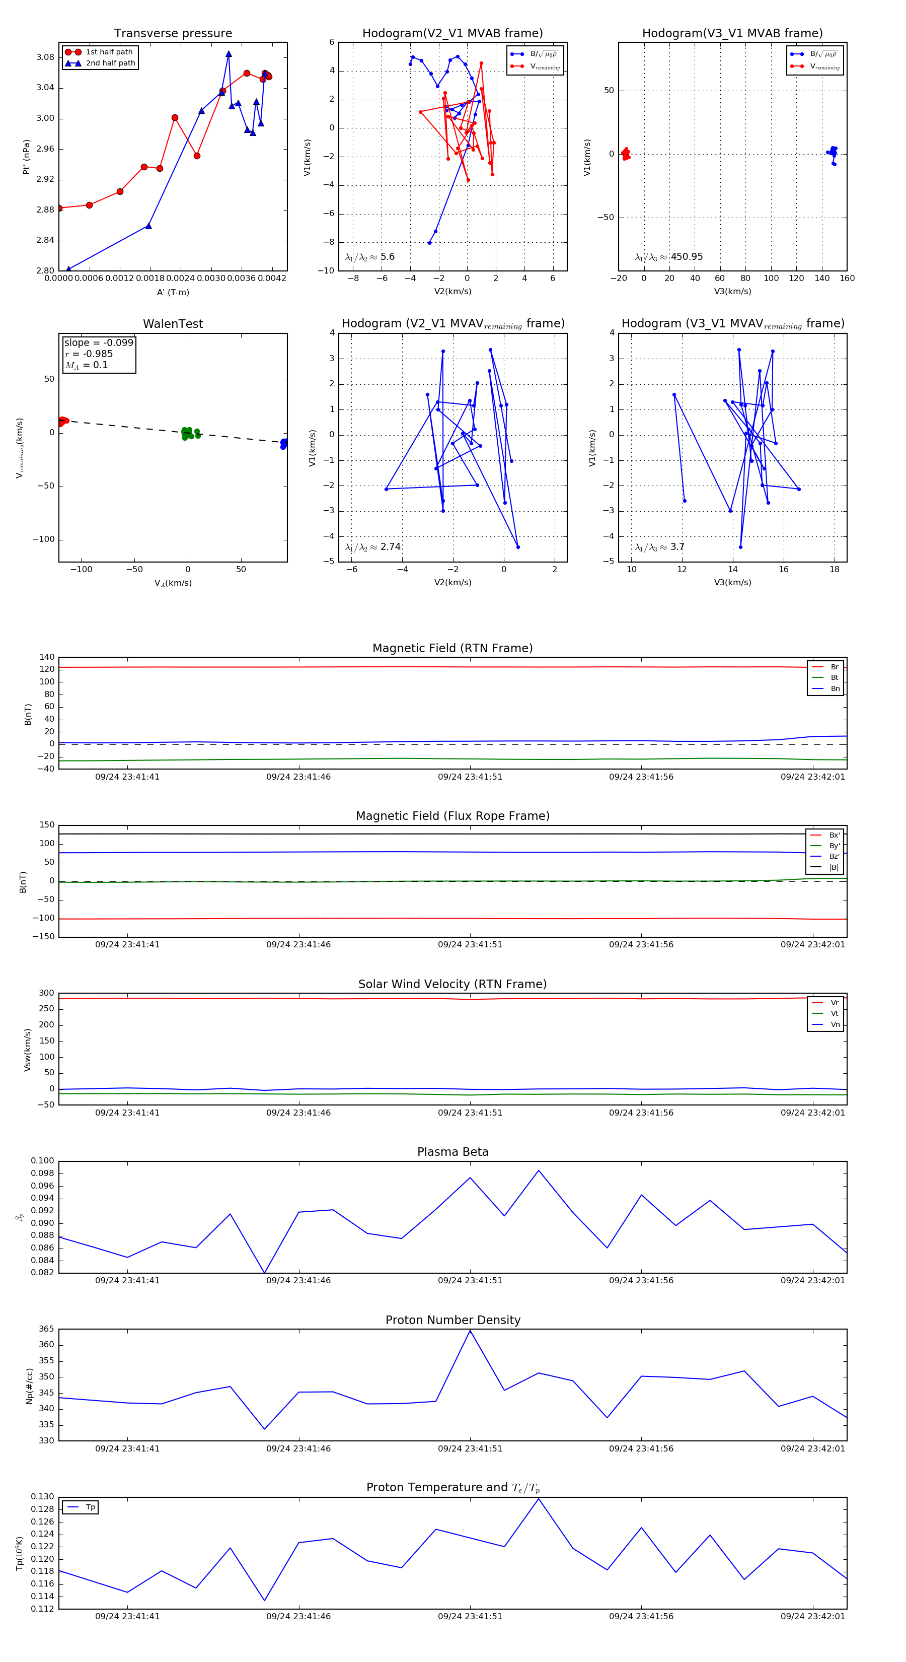Click the highest peak in Proton Temperature plot
Viewport: 906px width, 1662px height.
539,1499
